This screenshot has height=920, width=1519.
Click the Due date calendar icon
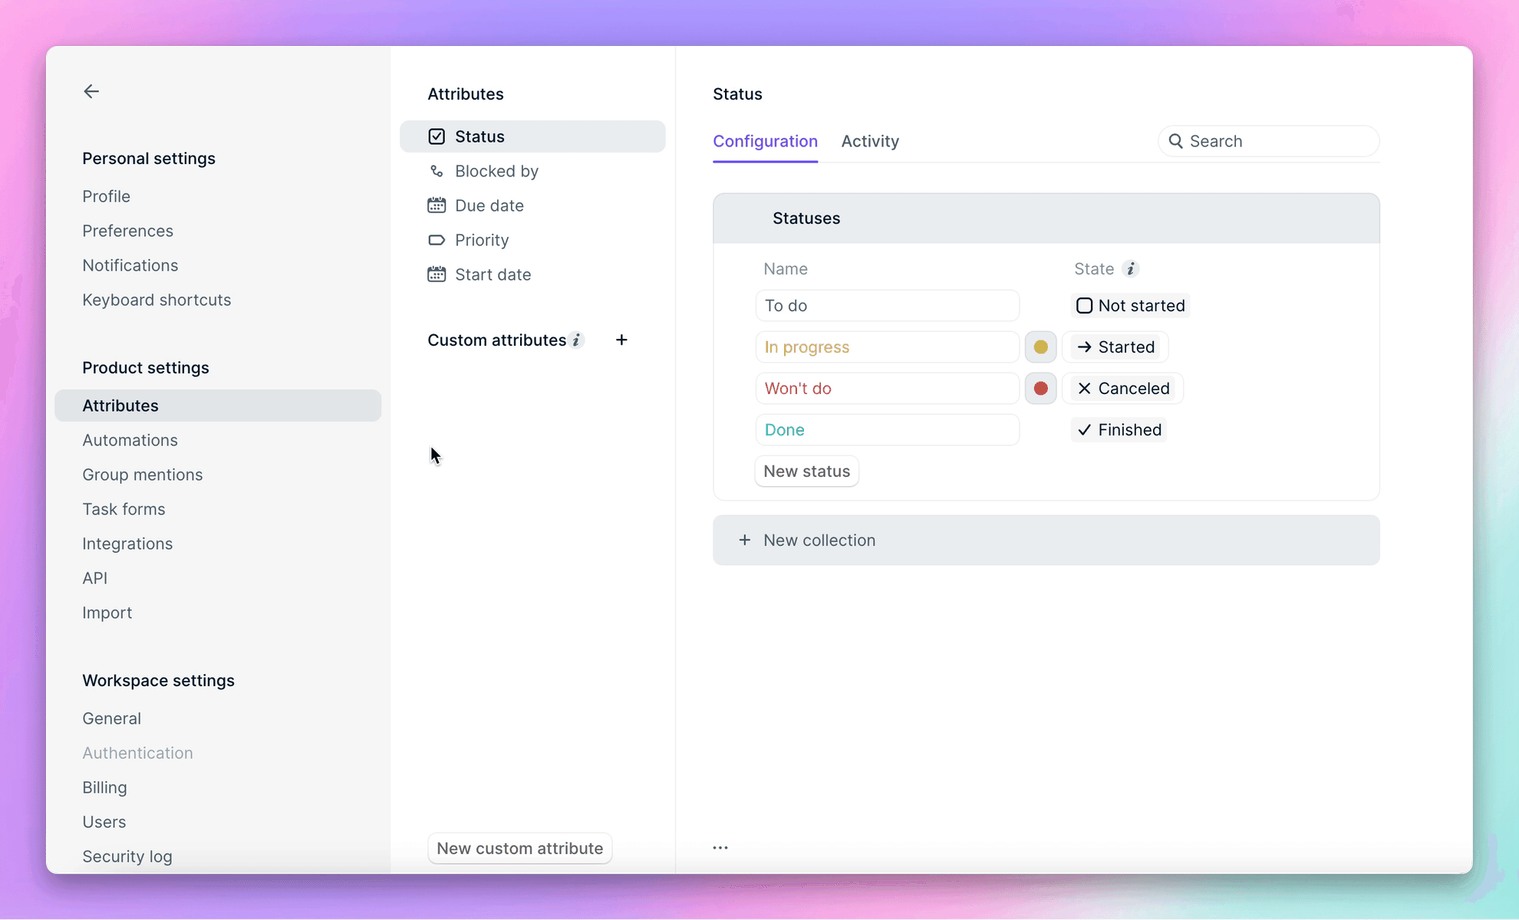click(x=437, y=205)
